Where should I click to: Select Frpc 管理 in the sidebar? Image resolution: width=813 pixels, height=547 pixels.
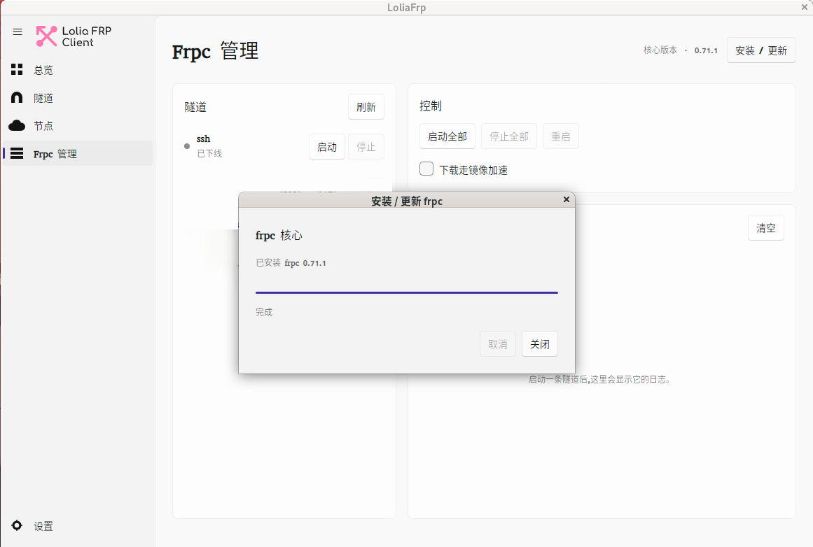(x=78, y=153)
